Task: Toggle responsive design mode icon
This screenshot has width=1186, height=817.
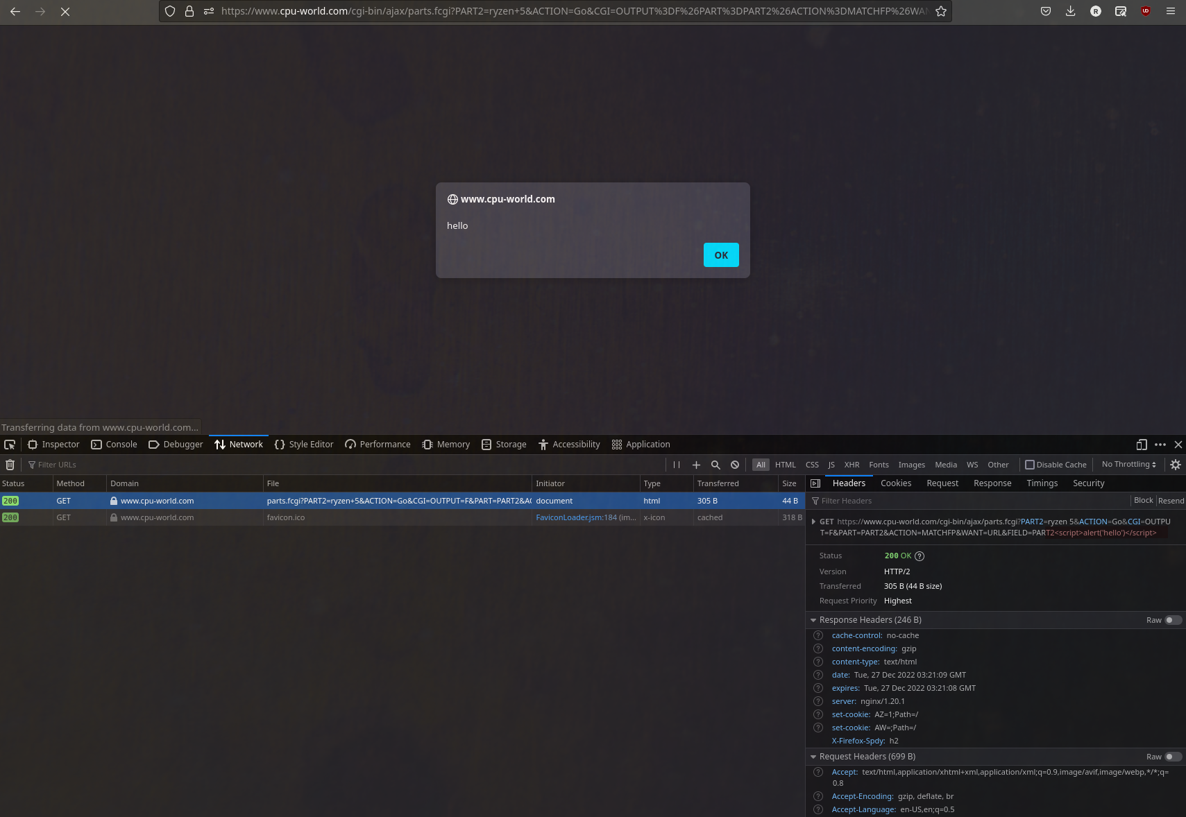Action: (1142, 445)
